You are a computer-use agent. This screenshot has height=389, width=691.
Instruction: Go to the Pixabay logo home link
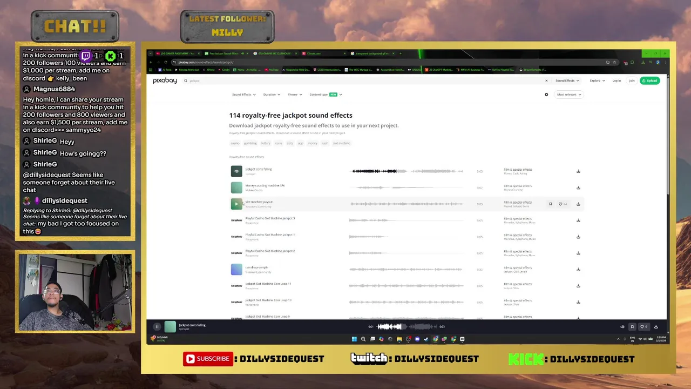pyautogui.click(x=165, y=81)
